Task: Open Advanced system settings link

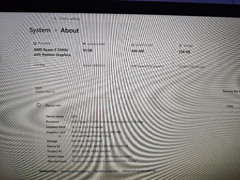Action: tap(139, 171)
